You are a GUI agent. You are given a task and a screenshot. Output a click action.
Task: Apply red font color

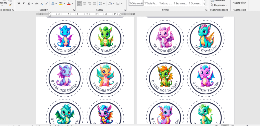point(69,4)
